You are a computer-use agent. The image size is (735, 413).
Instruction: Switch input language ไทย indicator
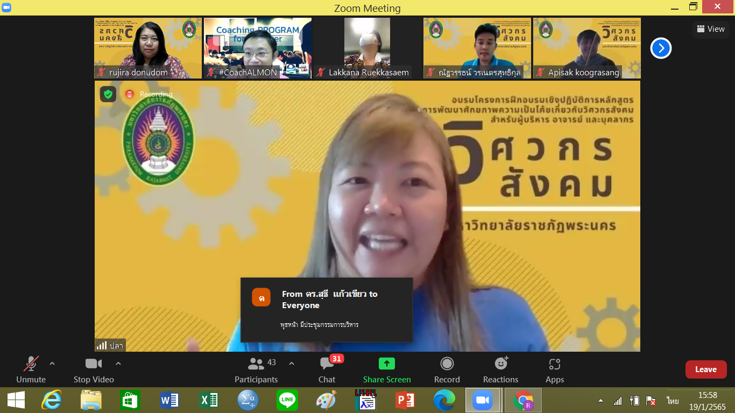(672, 401)
